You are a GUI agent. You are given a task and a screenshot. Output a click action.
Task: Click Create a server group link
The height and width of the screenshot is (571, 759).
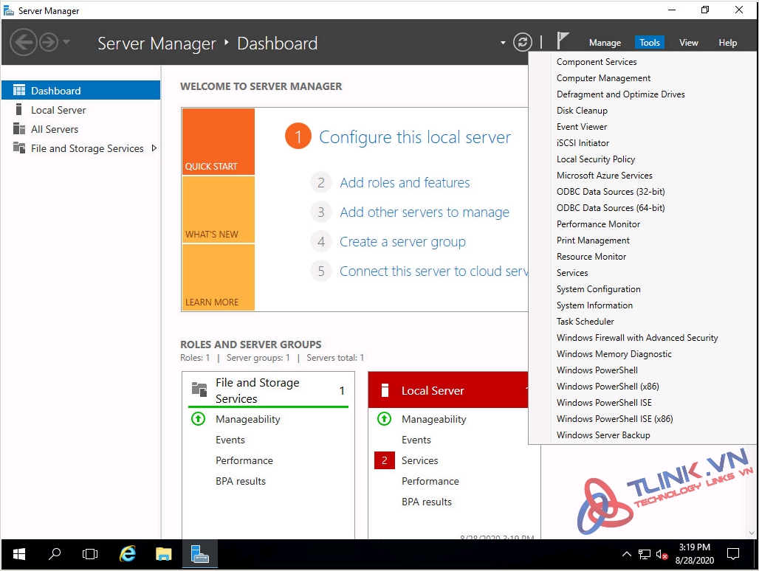pyautogui.click(x=402, y=242)
